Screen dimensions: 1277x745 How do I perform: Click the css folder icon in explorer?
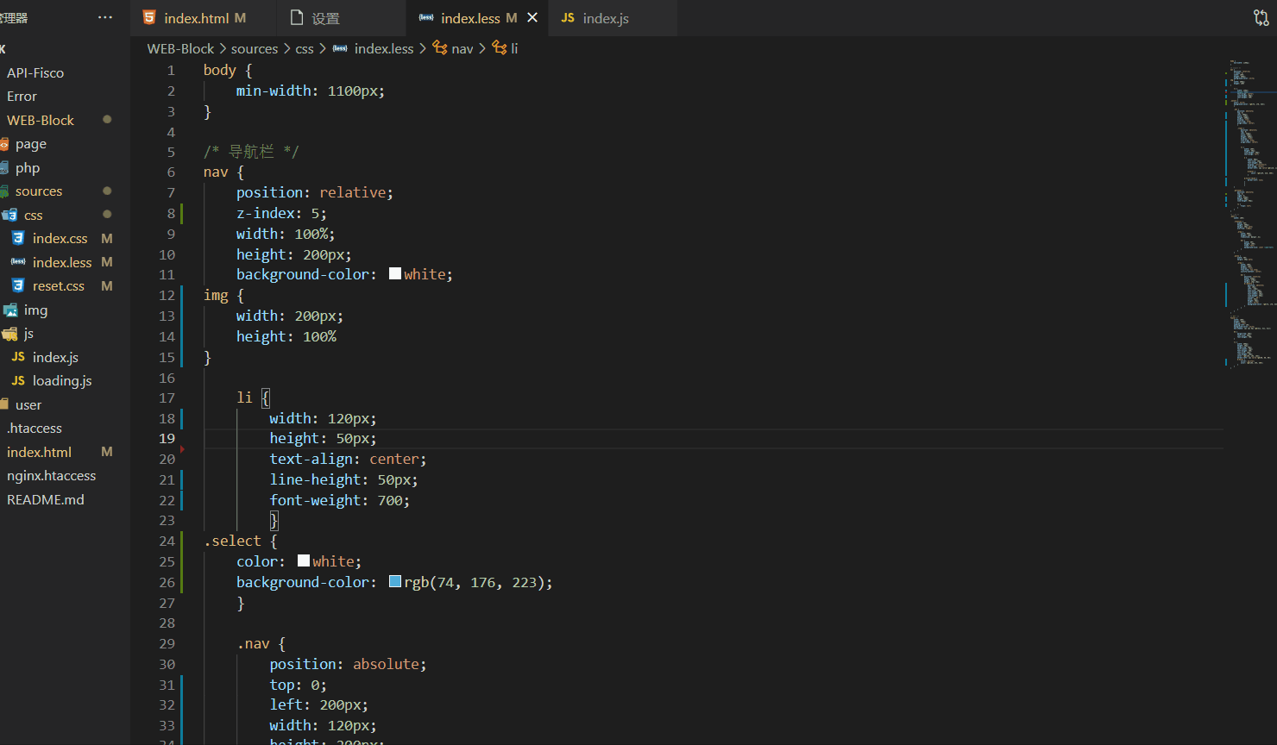(9, 215)
